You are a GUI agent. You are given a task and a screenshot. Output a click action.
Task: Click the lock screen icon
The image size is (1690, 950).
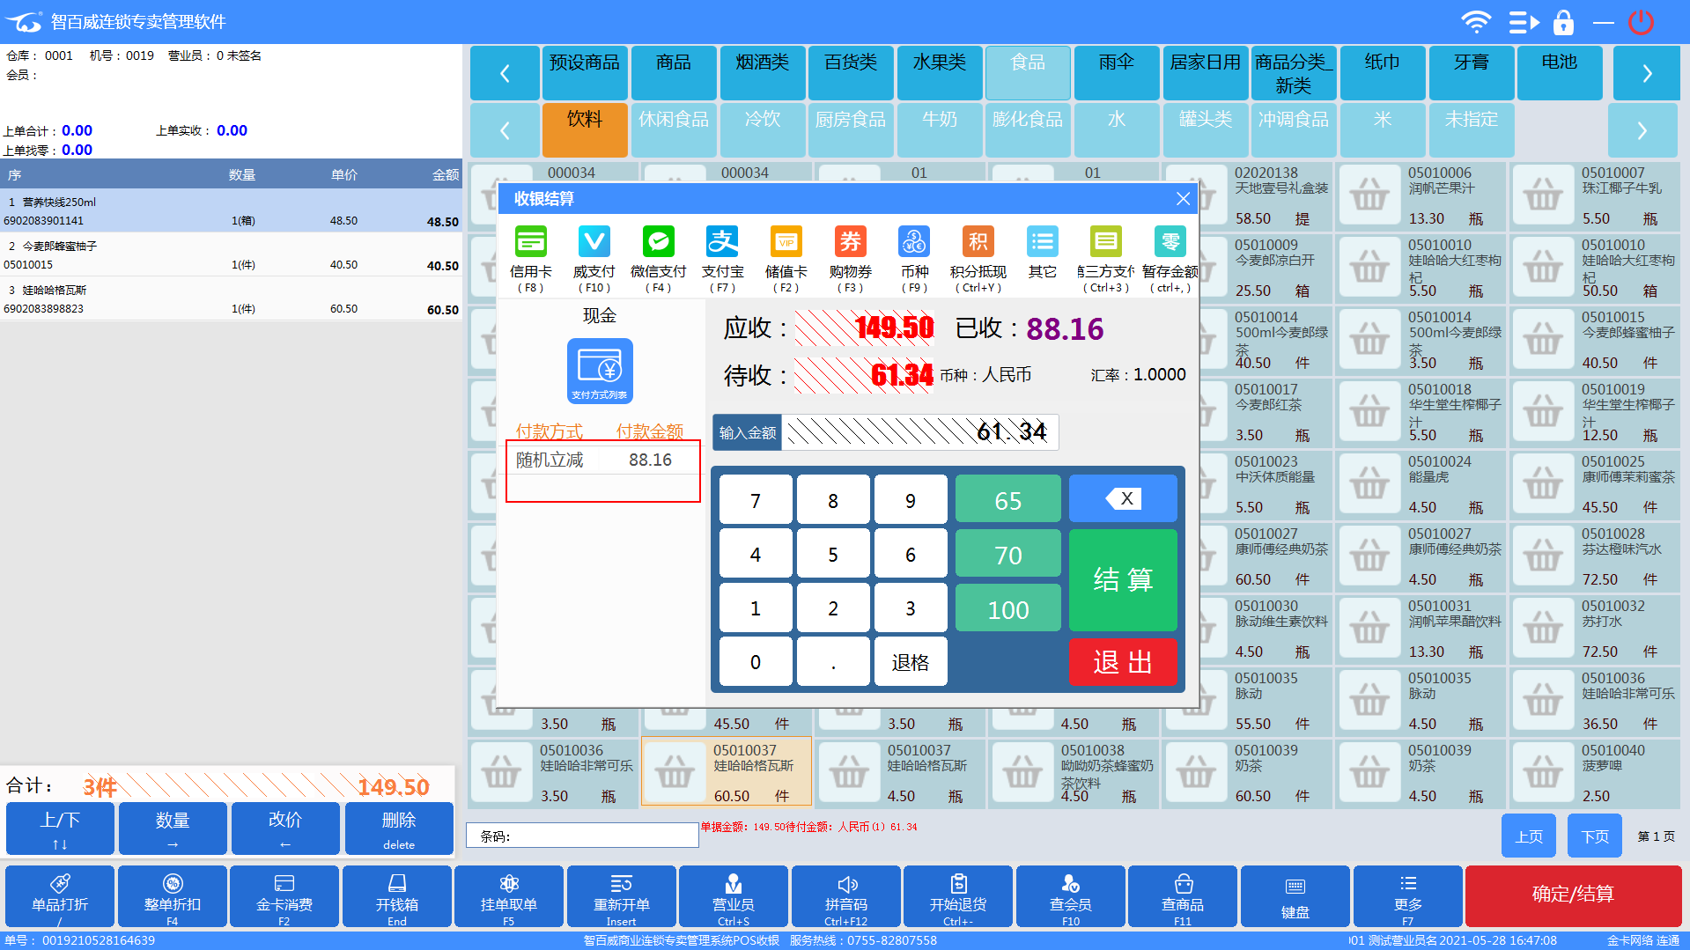1563,22
